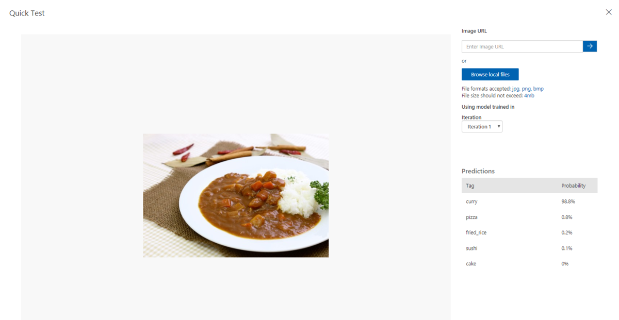This screenshot has height=320, width=619.
Task: Click the 98.8% probability value
Action: pos(568,201)
